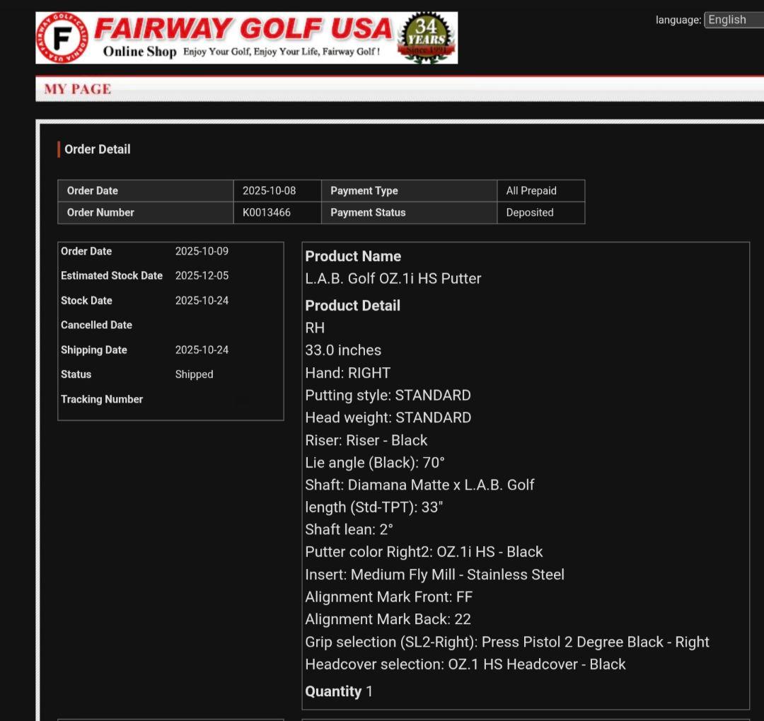
Task: Click the Shipped status value
Action: 194,374
